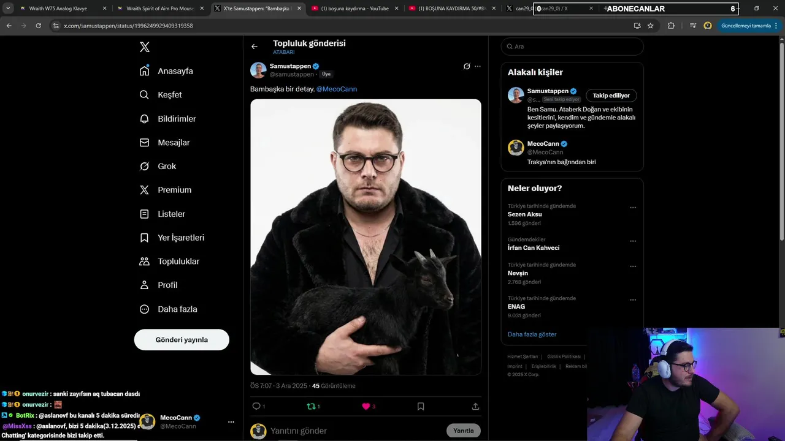This screenshot has height=441, width=785.
Task: Open the browser tab search dropdown arrow
Action: coord(8,9)
